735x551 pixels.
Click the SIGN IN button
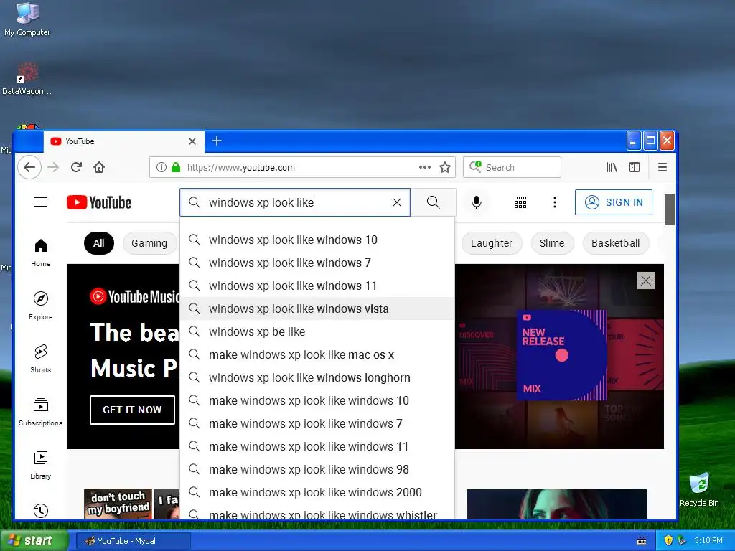(x=614, y=202)
